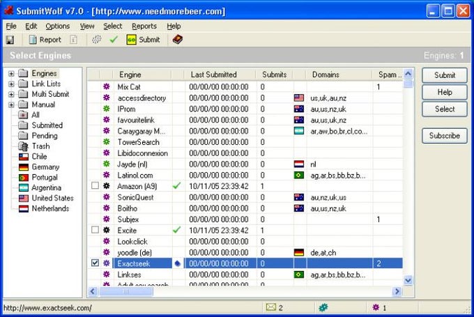The image size is (474, 317).
Task: Open the View menu
Action: pyautogui.click(x=87, y=26)
